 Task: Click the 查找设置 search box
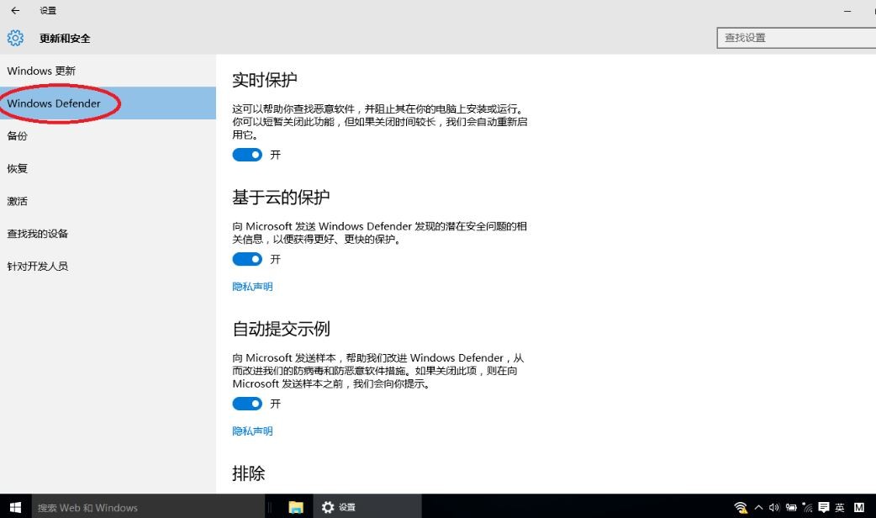coord(796,38)
